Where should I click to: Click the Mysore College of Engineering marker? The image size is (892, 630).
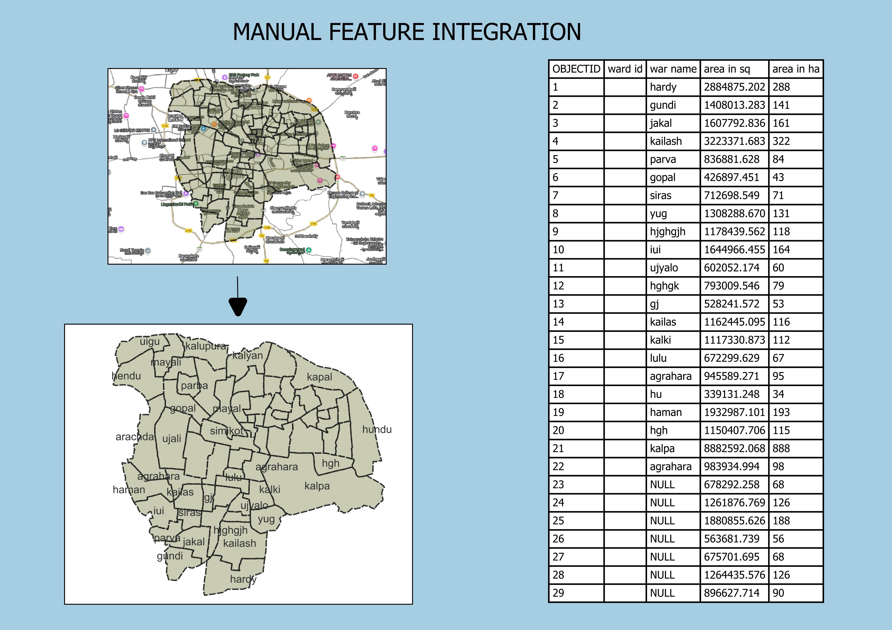pyautogui.click(x=362, y=194)
